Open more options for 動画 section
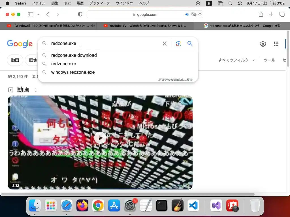 tap(36, 90)
